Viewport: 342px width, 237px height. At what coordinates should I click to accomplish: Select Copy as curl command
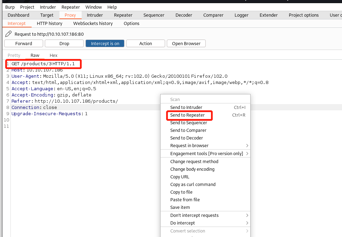click(193, 185)
